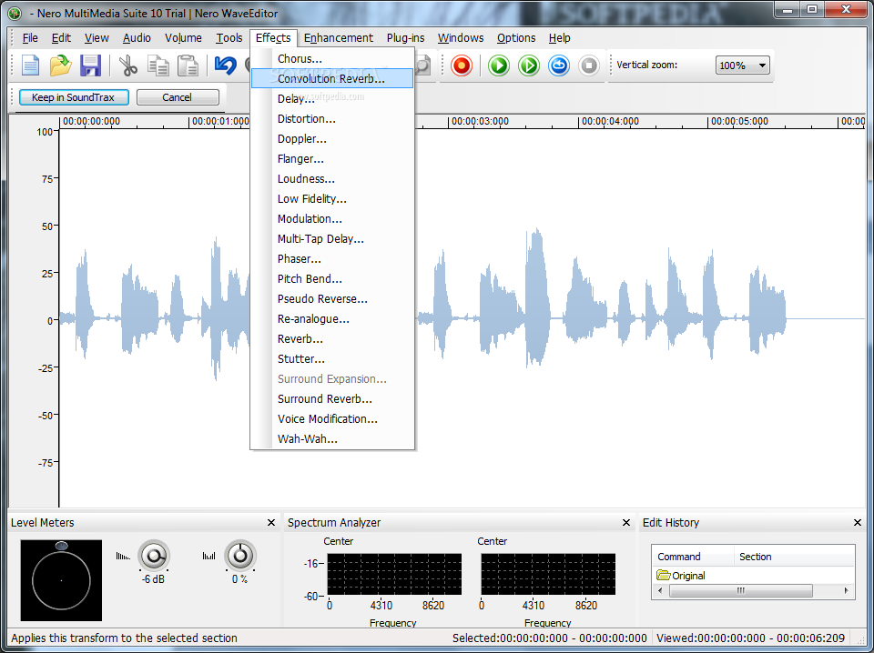Viewport: 874px width, 653px height.
Task: Open the Pitch Bend... effect
Action: click(332, 279)
